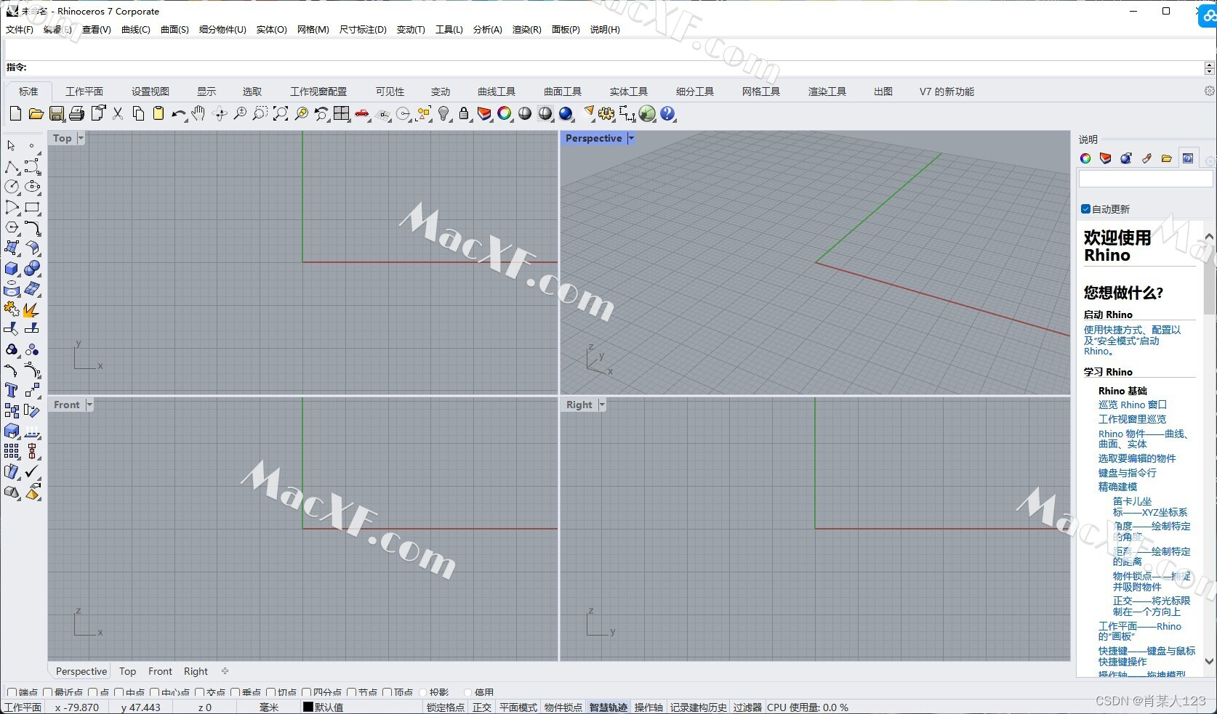Screen dimensions: 1217x714
Task: Click the command line input field
Action: [x=615, y=68]
